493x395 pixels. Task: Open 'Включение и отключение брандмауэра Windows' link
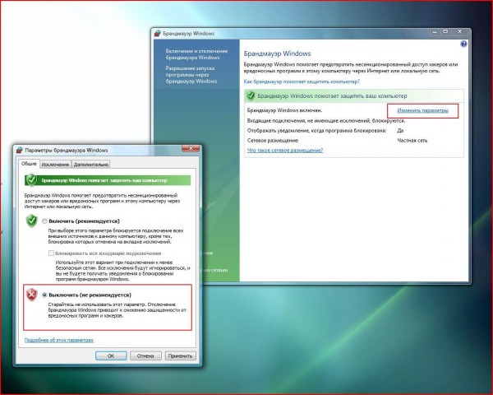click(196, 54)
